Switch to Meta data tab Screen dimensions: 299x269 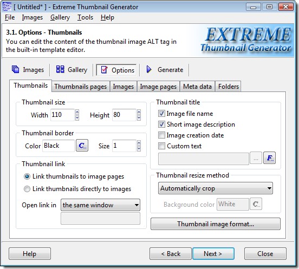point(197,87)
